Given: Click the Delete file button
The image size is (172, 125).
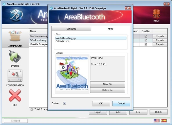Looking at the screenshot, I should pos(108,90).
